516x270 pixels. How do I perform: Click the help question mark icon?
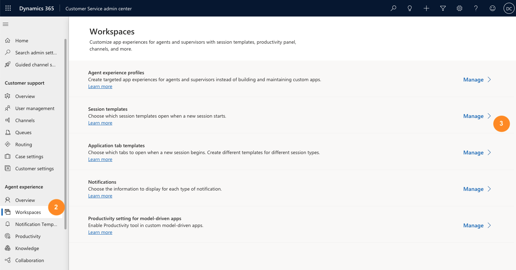(x=476, y=8)
